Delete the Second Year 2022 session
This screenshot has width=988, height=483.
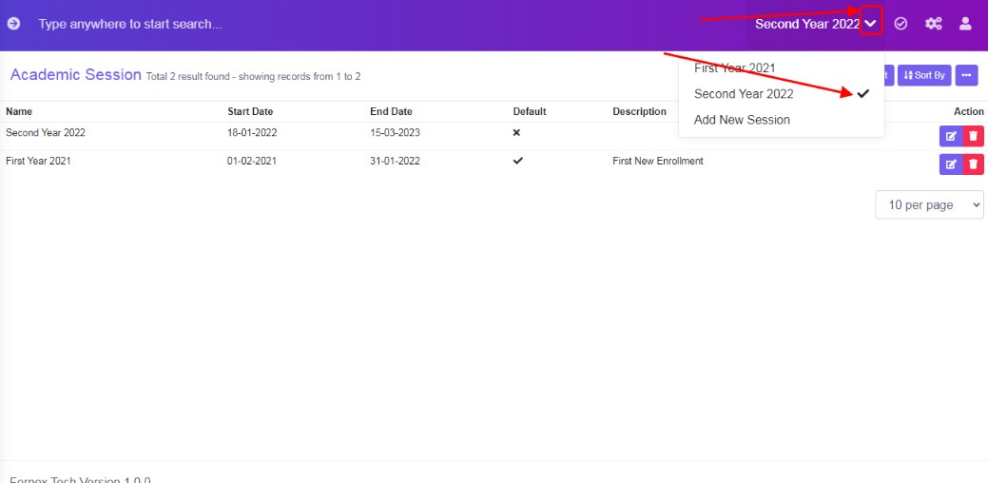click(973, 136)
